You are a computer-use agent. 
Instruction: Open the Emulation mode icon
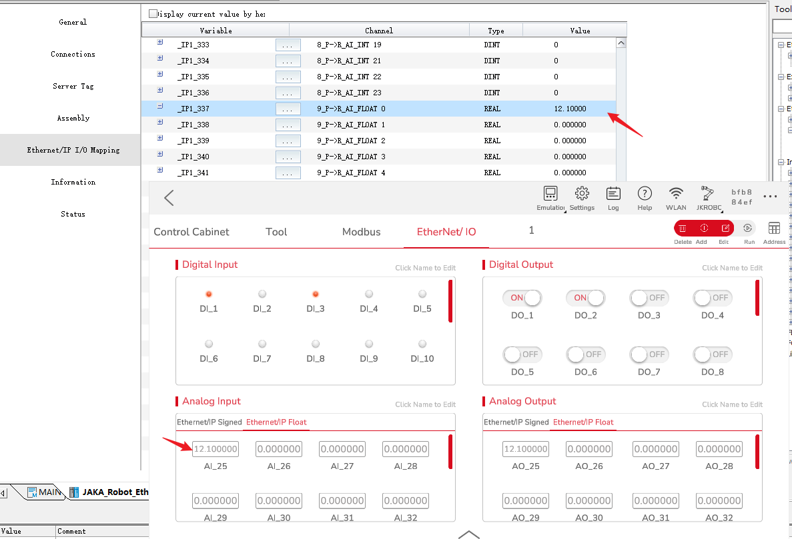coord(550,194)
